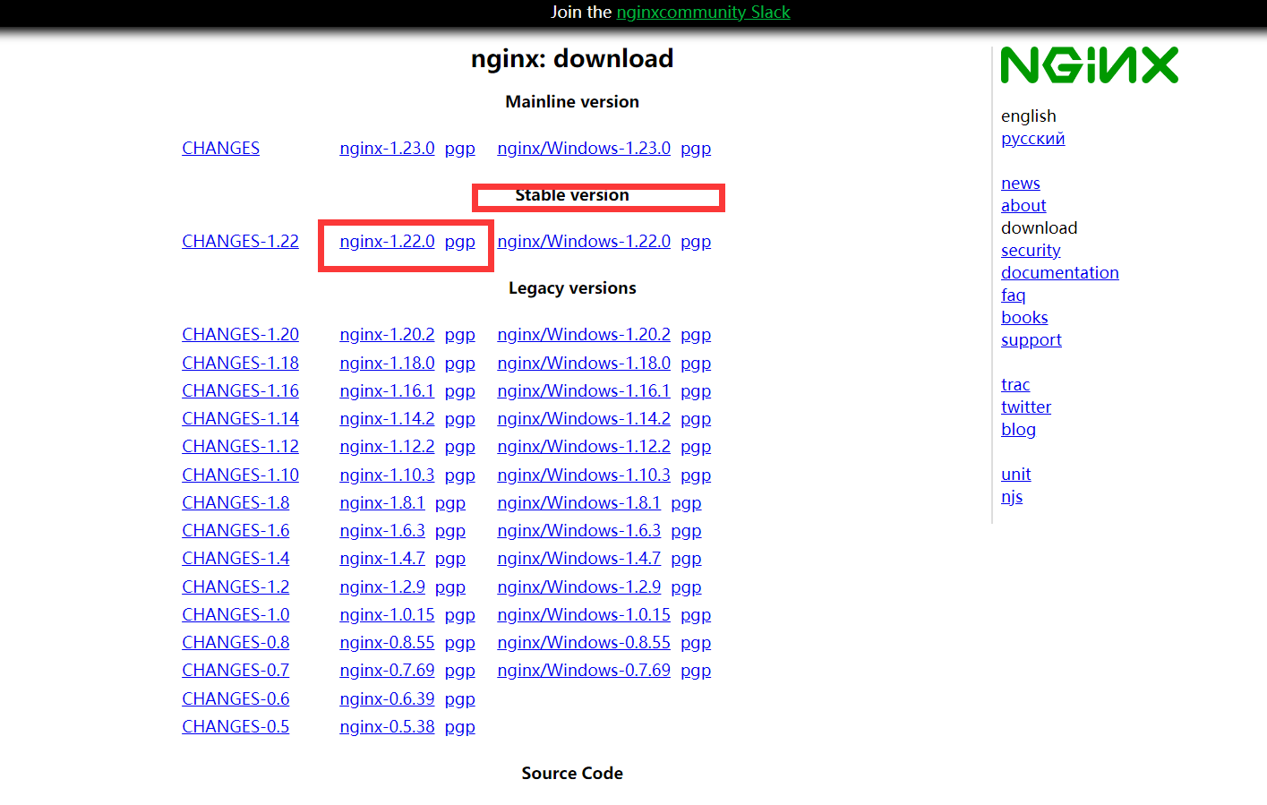Download nginx/Windows-1.23.0 build
The width and height of the screenshot is (1267, 805).
(x=584, y=148)
